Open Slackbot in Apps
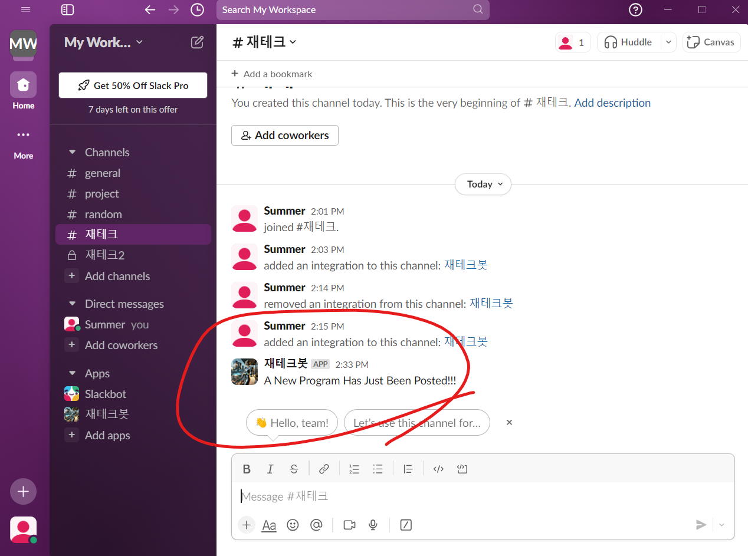 point(133,394)
